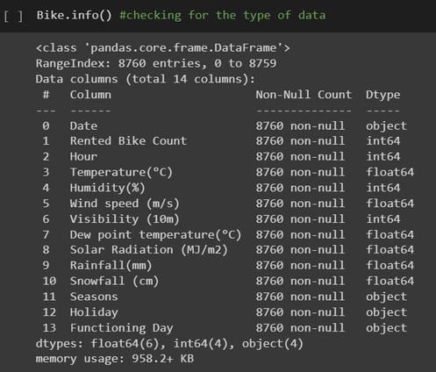This screenshot has width=436, height=372.
Task: Click the 'Date' column name
Action: point(83,125)
